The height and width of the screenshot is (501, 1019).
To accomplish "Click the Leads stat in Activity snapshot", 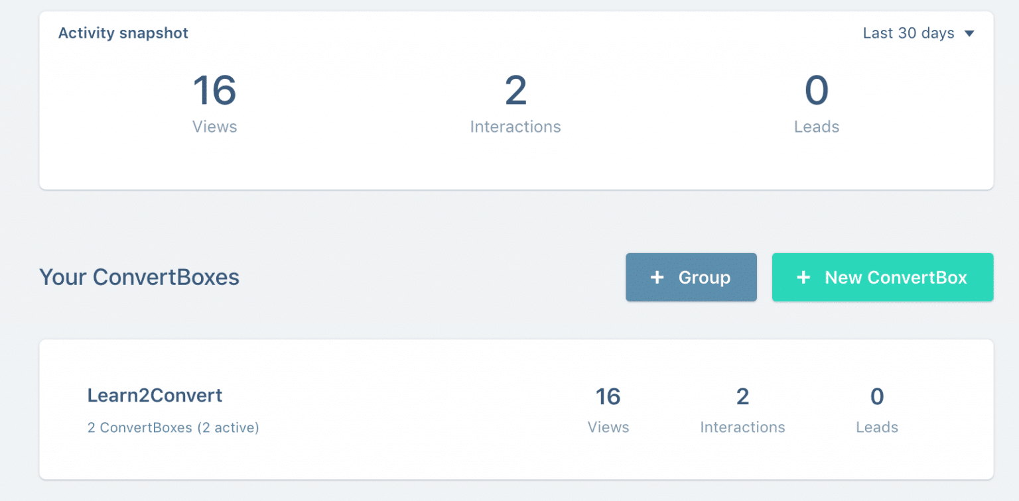I will [x=817, y=91].
